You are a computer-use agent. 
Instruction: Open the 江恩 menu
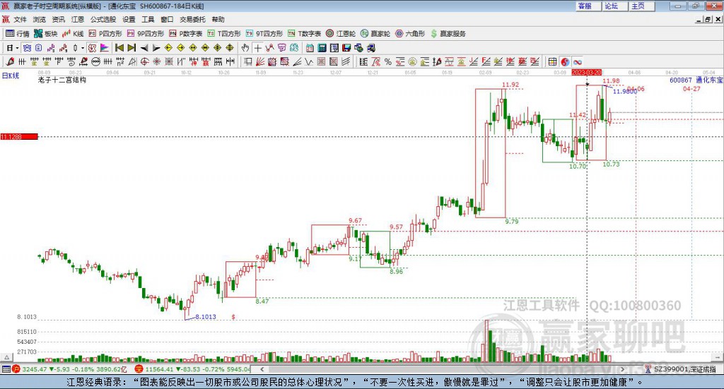pos(78,19)
